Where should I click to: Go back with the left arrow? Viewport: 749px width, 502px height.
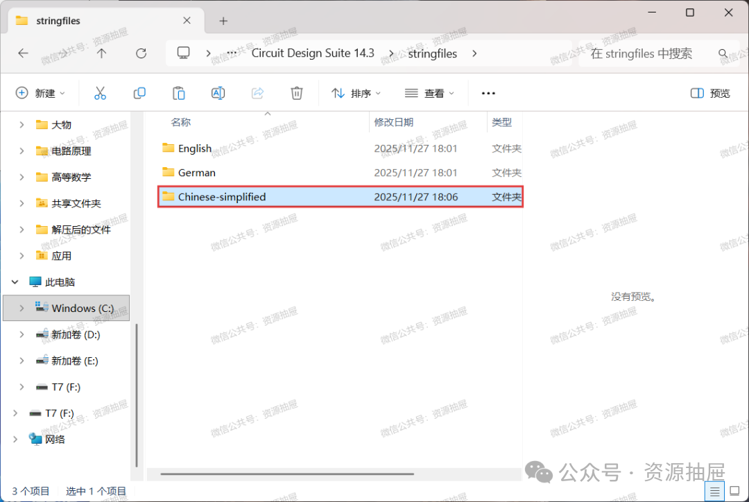[23, 53]
